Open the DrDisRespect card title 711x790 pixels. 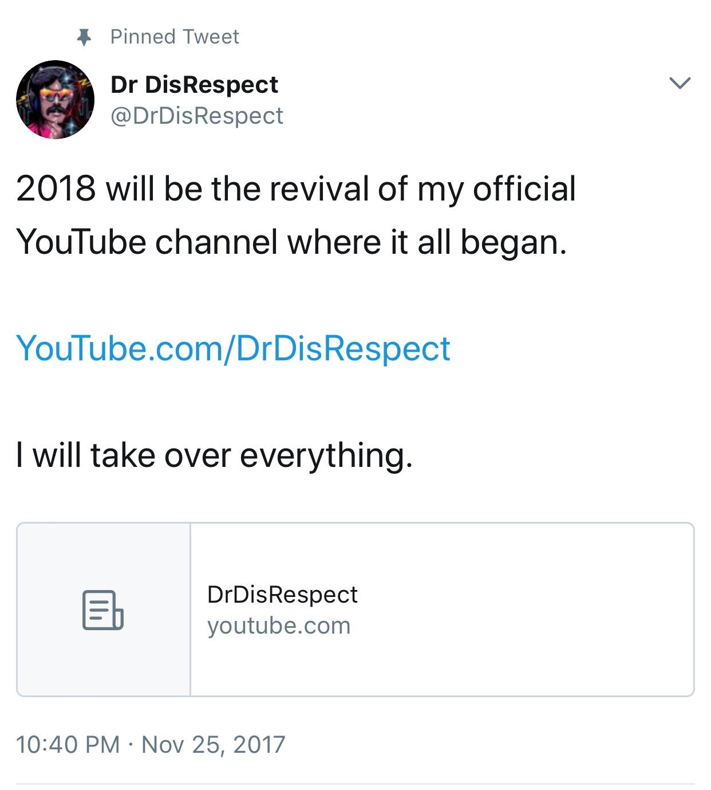tap(282, 595)
